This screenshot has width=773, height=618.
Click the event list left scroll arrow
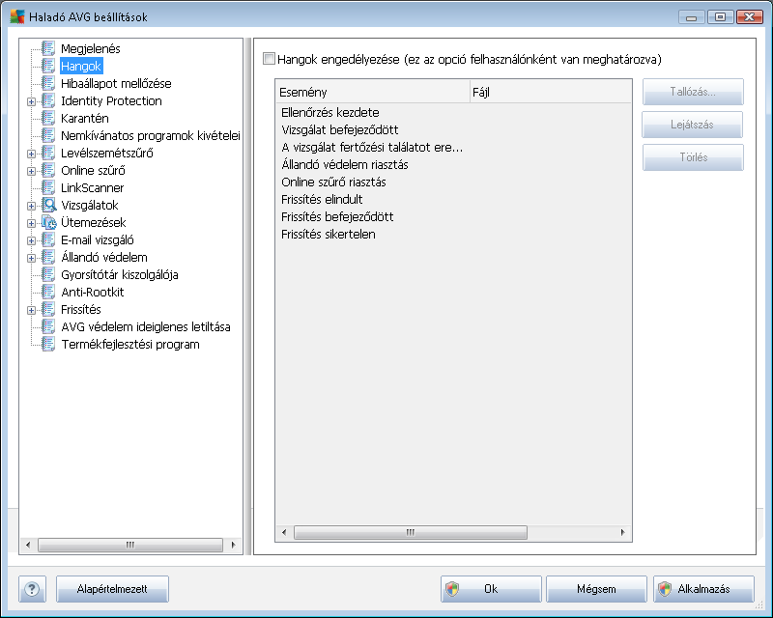(x=283, y=532)
